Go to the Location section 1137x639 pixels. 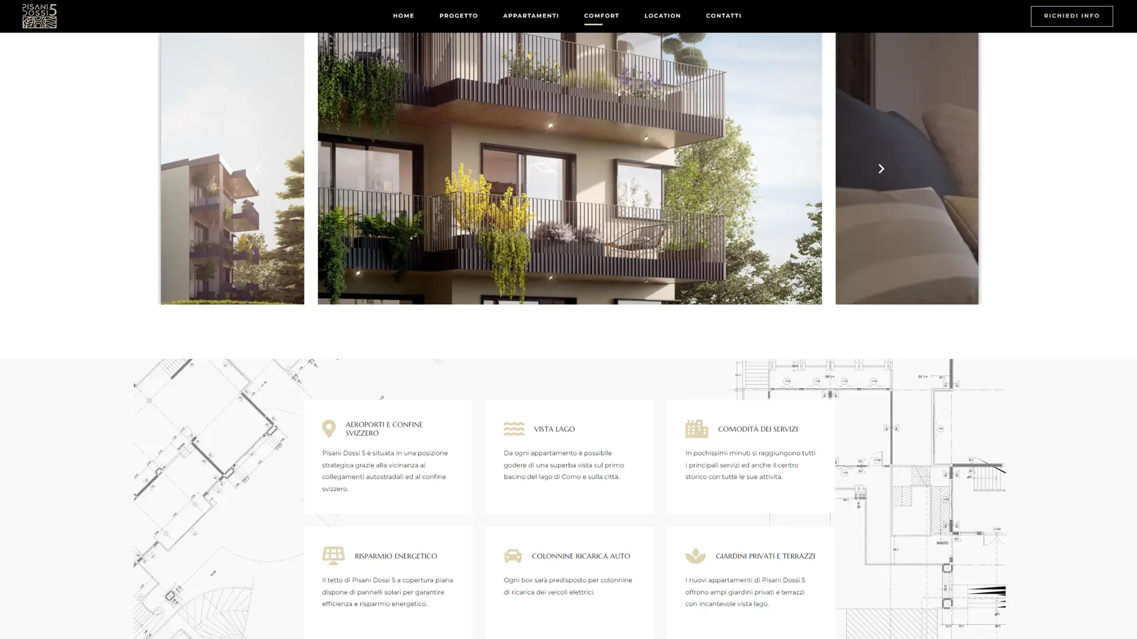[x=662, y=16]
